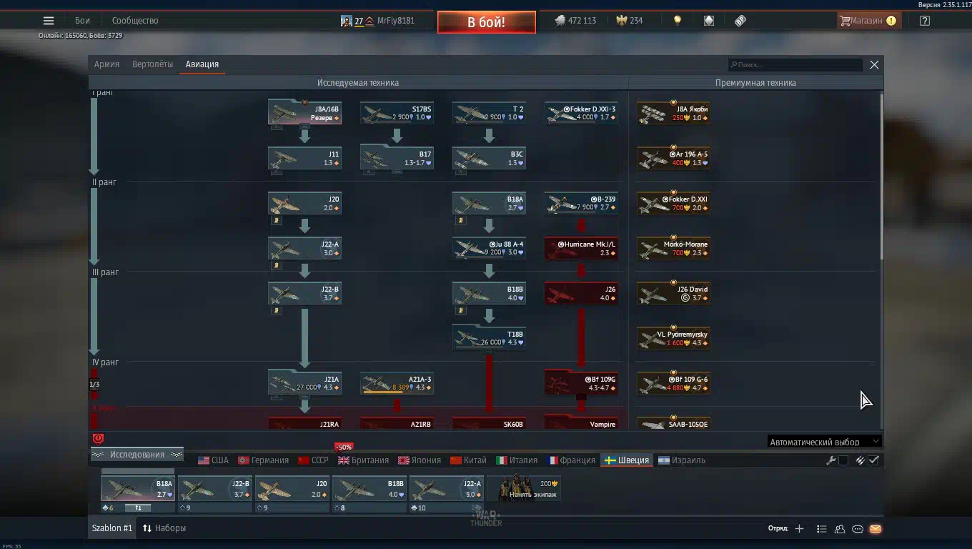Expand the J21A aircraft group folder

point(304,382)
